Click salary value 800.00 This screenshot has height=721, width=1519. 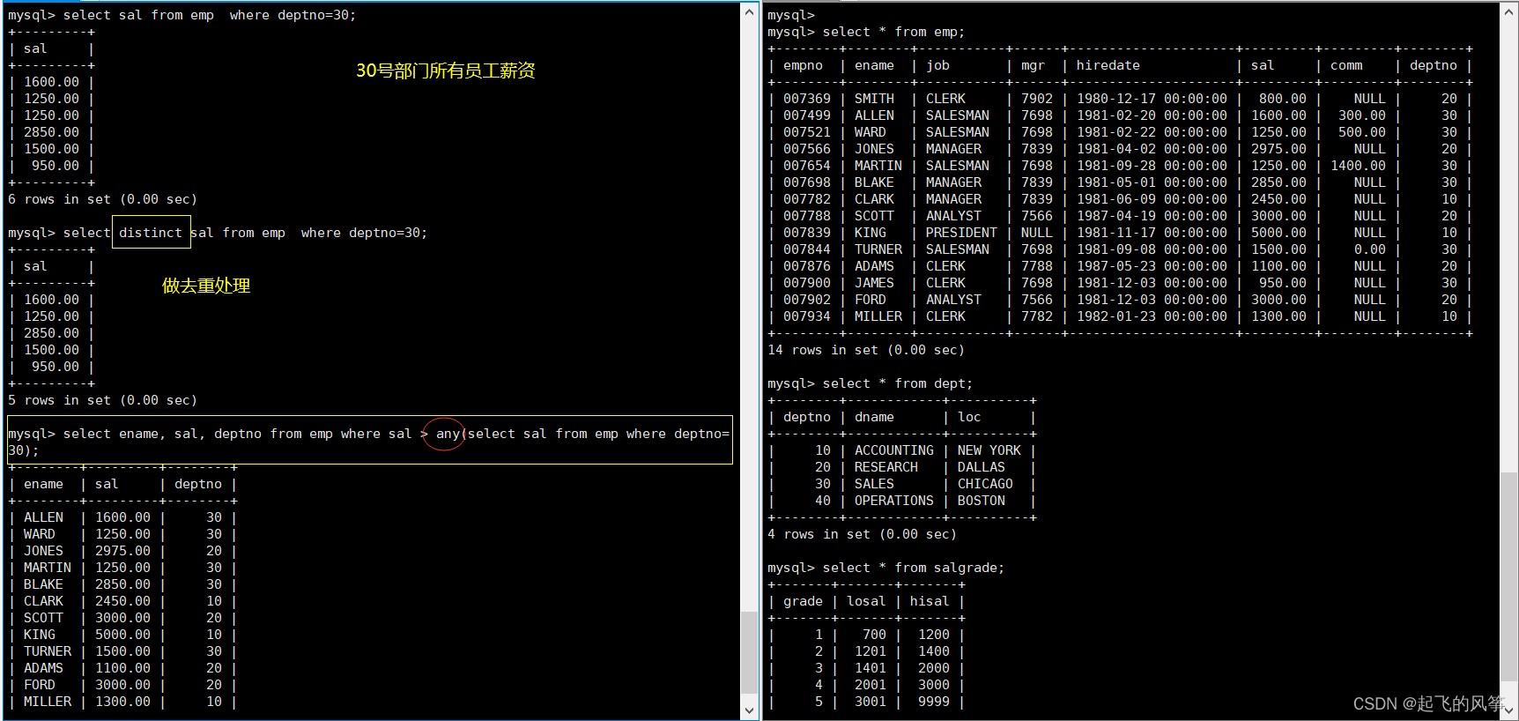(1282, 99)
